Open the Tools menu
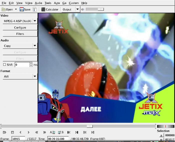 point(48,3)
